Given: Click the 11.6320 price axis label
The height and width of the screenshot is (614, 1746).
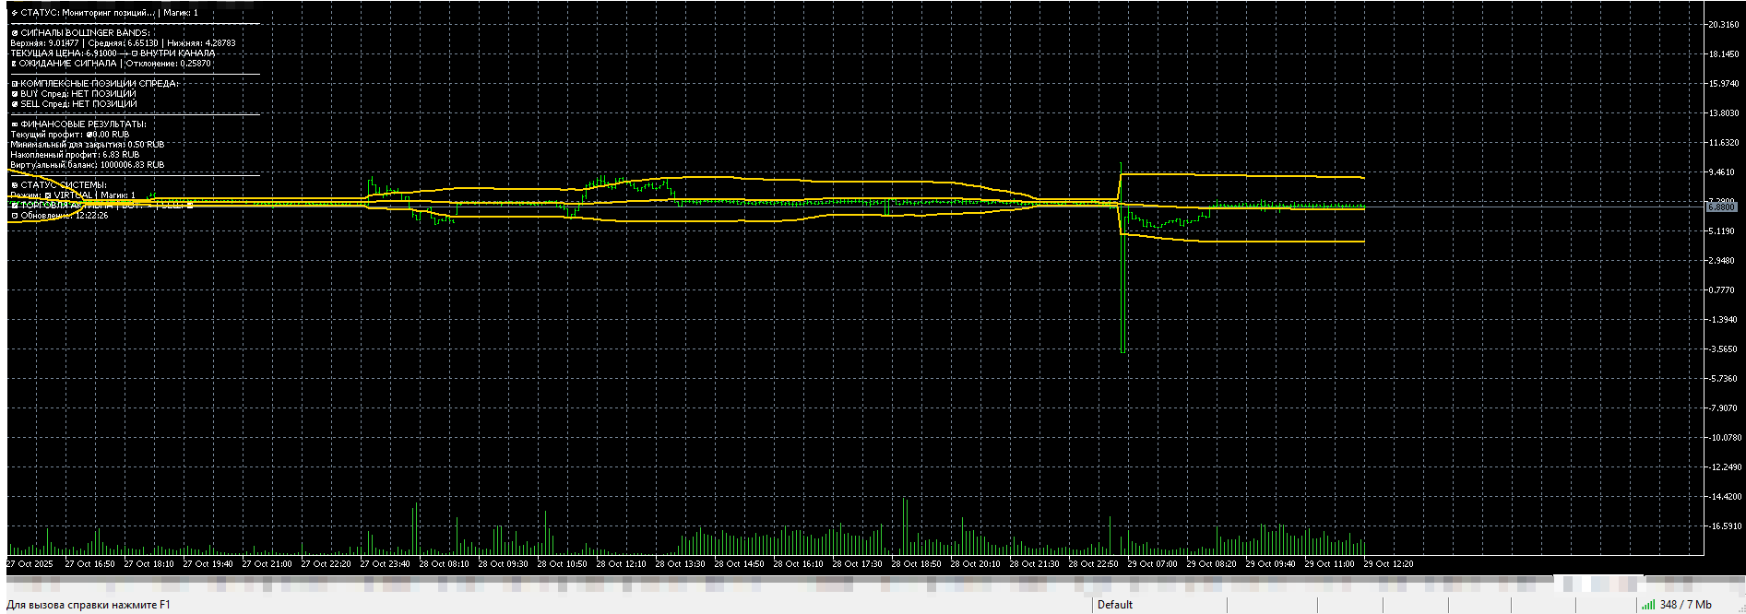Looking at the screenshot, I should [x=1723, y=143].
